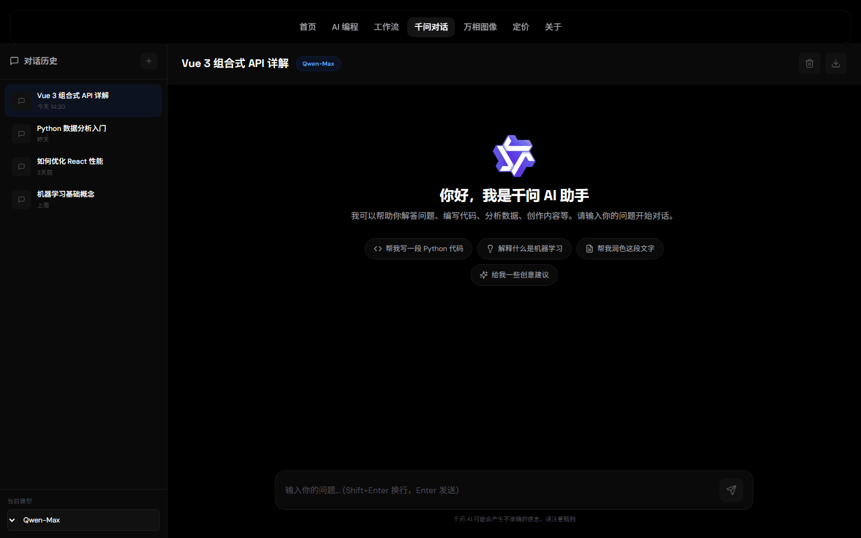The height and width of the screenshot is (538, 861).
Task: Open conversation Python 数据分析入门
Action: [x=83, y=133]
